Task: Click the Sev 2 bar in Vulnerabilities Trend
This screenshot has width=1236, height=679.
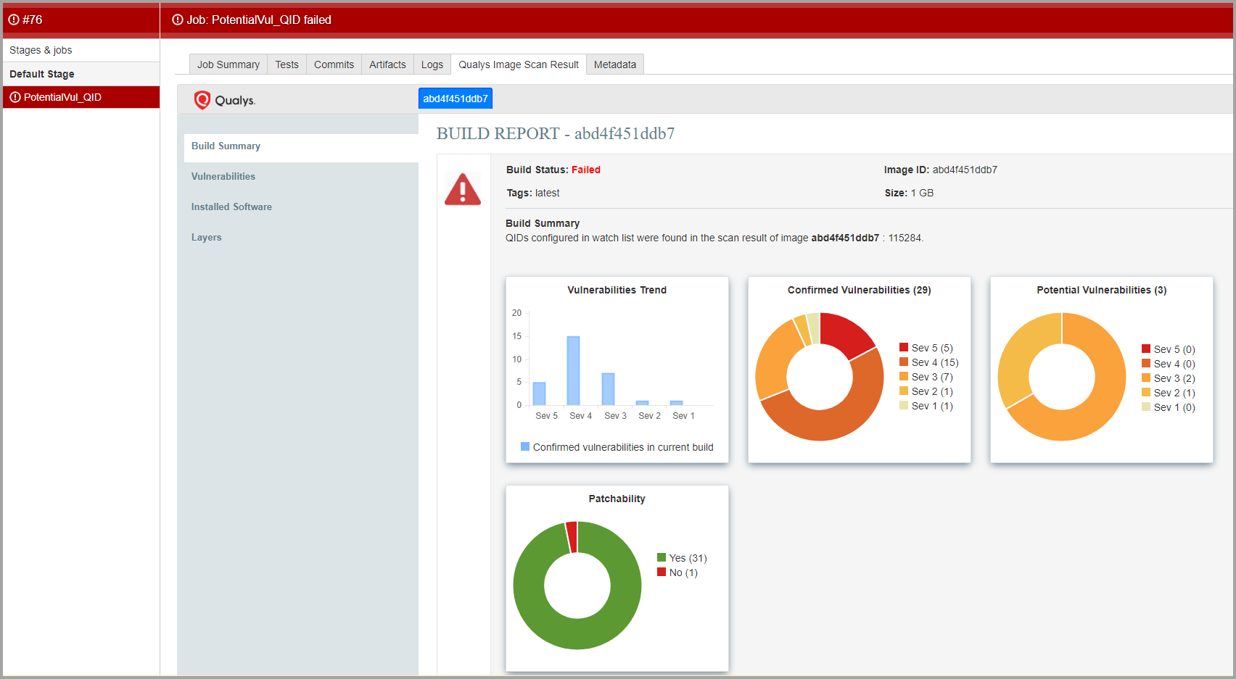Action: tap(642, 403)
